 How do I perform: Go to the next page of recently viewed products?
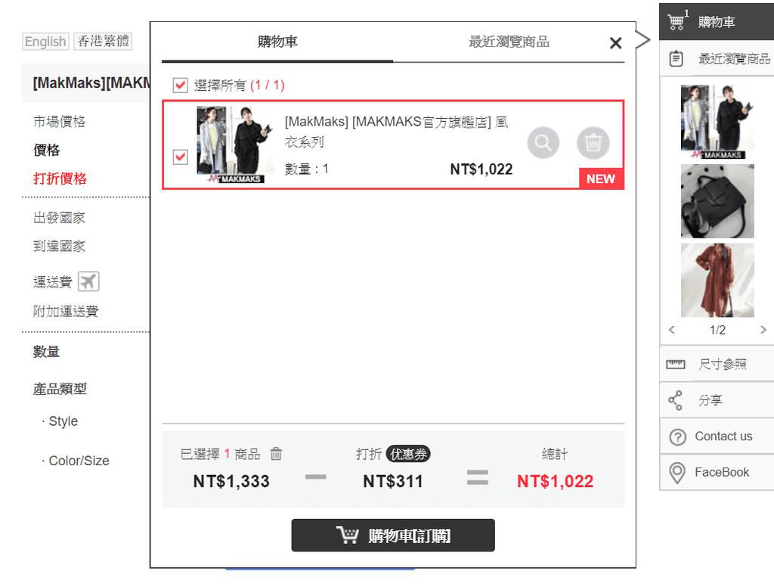click(763, 330)
